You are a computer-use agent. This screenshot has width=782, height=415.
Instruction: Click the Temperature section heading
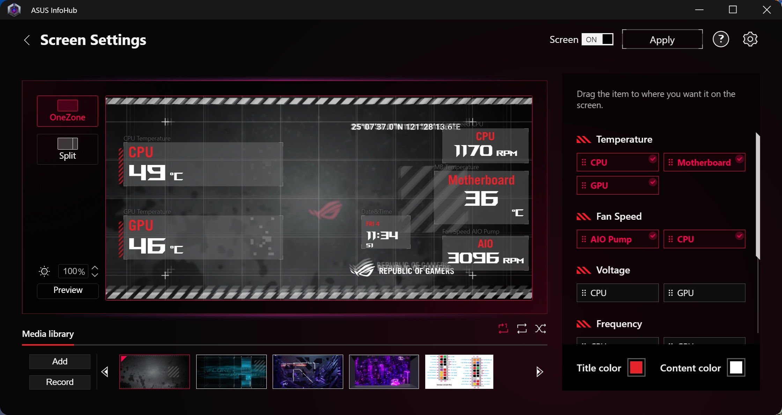point(624,139)
